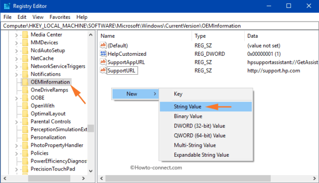
Task: Click the OptimalLayout folder icon
Action: (x=25, y=114)
